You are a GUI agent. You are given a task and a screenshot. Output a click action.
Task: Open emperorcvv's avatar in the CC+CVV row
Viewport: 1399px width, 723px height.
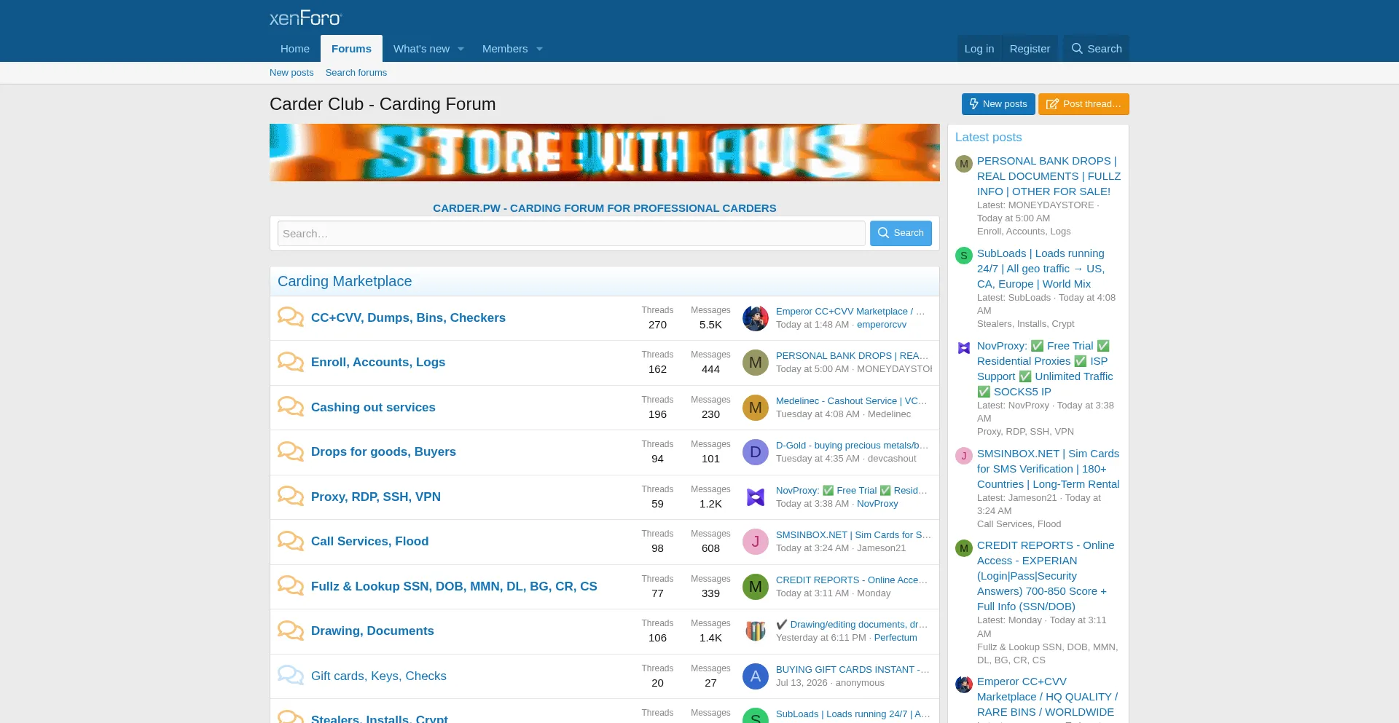(756, 318)
